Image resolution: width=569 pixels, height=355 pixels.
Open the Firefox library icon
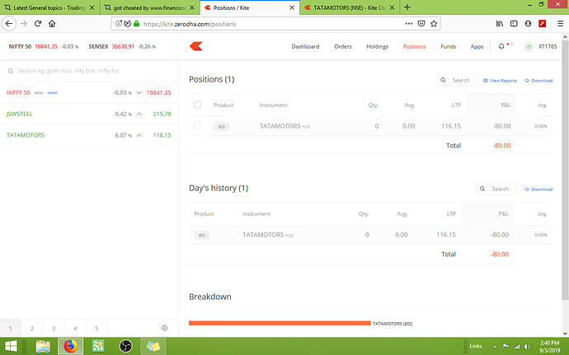pos(500,24)
